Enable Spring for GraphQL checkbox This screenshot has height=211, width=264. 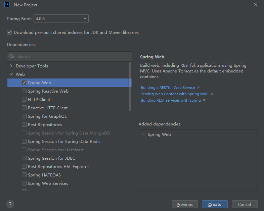coord(24,116)
